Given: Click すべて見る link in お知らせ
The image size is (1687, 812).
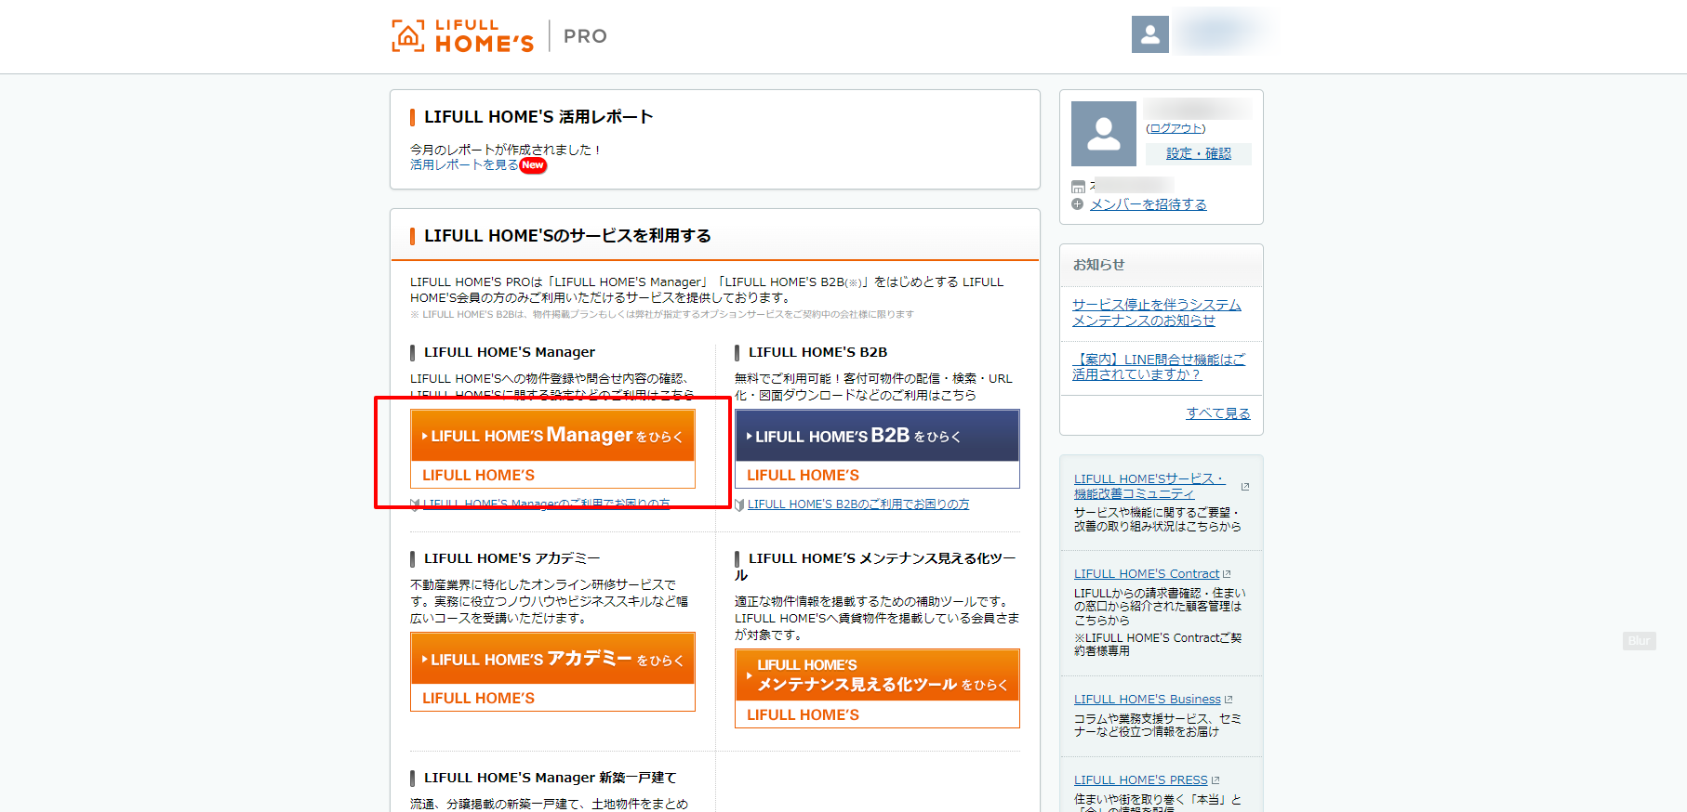Looking at the screenshot, I should click(x=1218, y=413).
